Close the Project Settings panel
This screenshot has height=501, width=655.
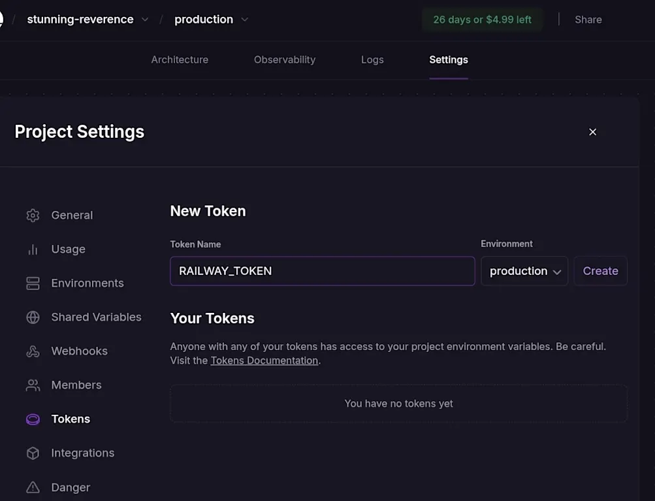click(x=593, y=132)
